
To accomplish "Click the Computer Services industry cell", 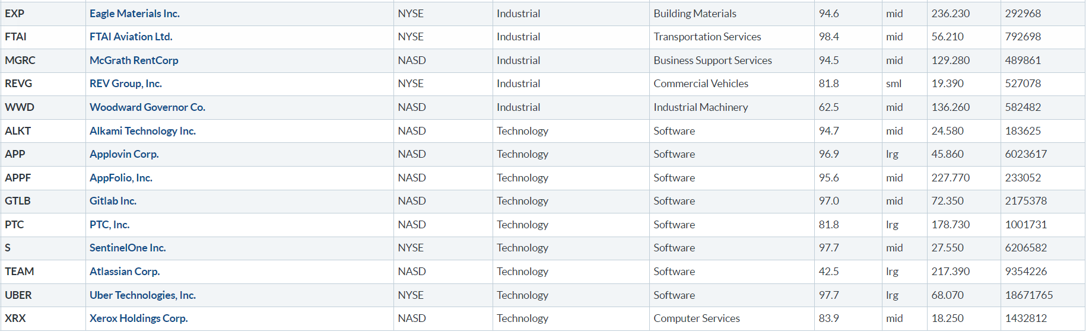I will [x=697, y=318].
